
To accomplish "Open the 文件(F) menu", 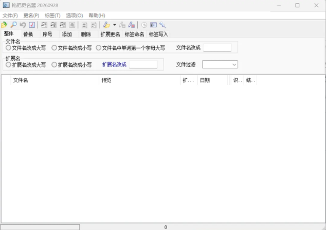I will click(10, 15).
